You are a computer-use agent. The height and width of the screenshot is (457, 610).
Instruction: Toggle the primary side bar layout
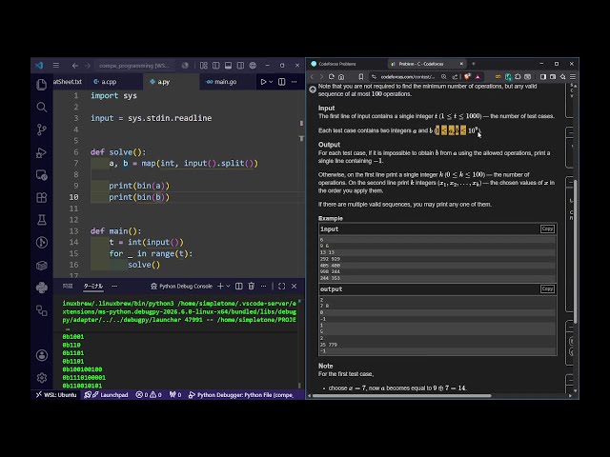[216, 66]
